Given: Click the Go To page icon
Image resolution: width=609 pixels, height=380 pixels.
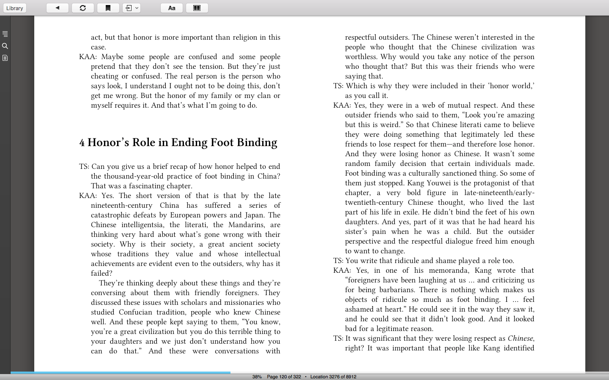Looking at the screenshot, I should tap(129, 8).
